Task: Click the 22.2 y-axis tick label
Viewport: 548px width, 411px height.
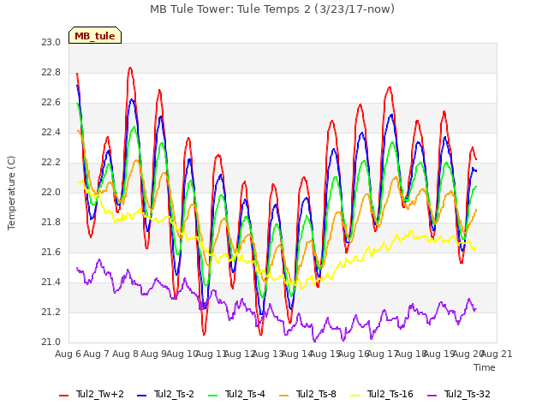Action: (x=51, y=163)
